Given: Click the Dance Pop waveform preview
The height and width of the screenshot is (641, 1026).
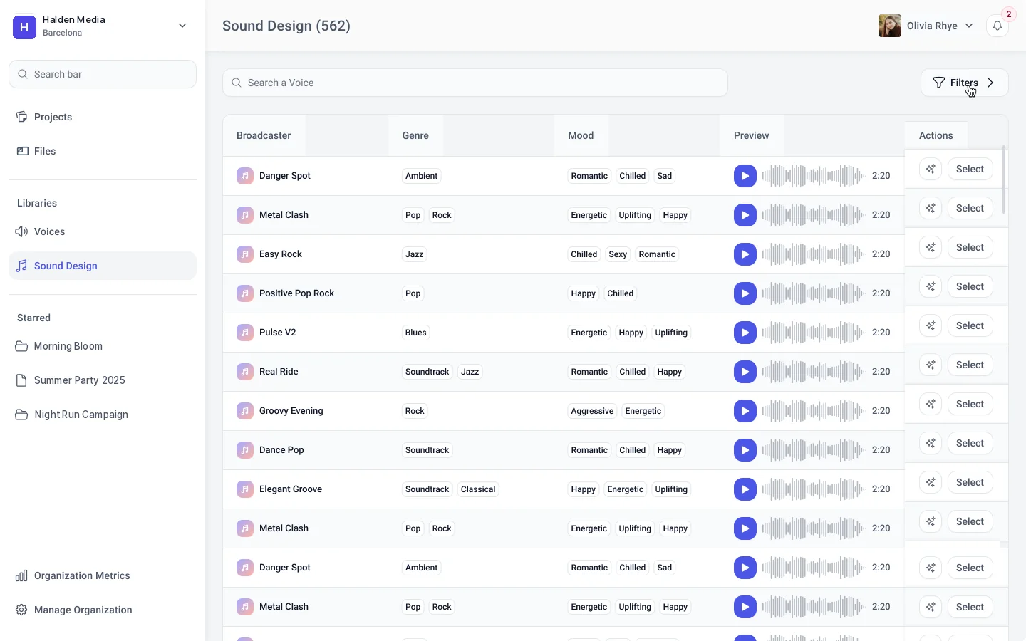Looking at the screenshot, I should [814, 450].
